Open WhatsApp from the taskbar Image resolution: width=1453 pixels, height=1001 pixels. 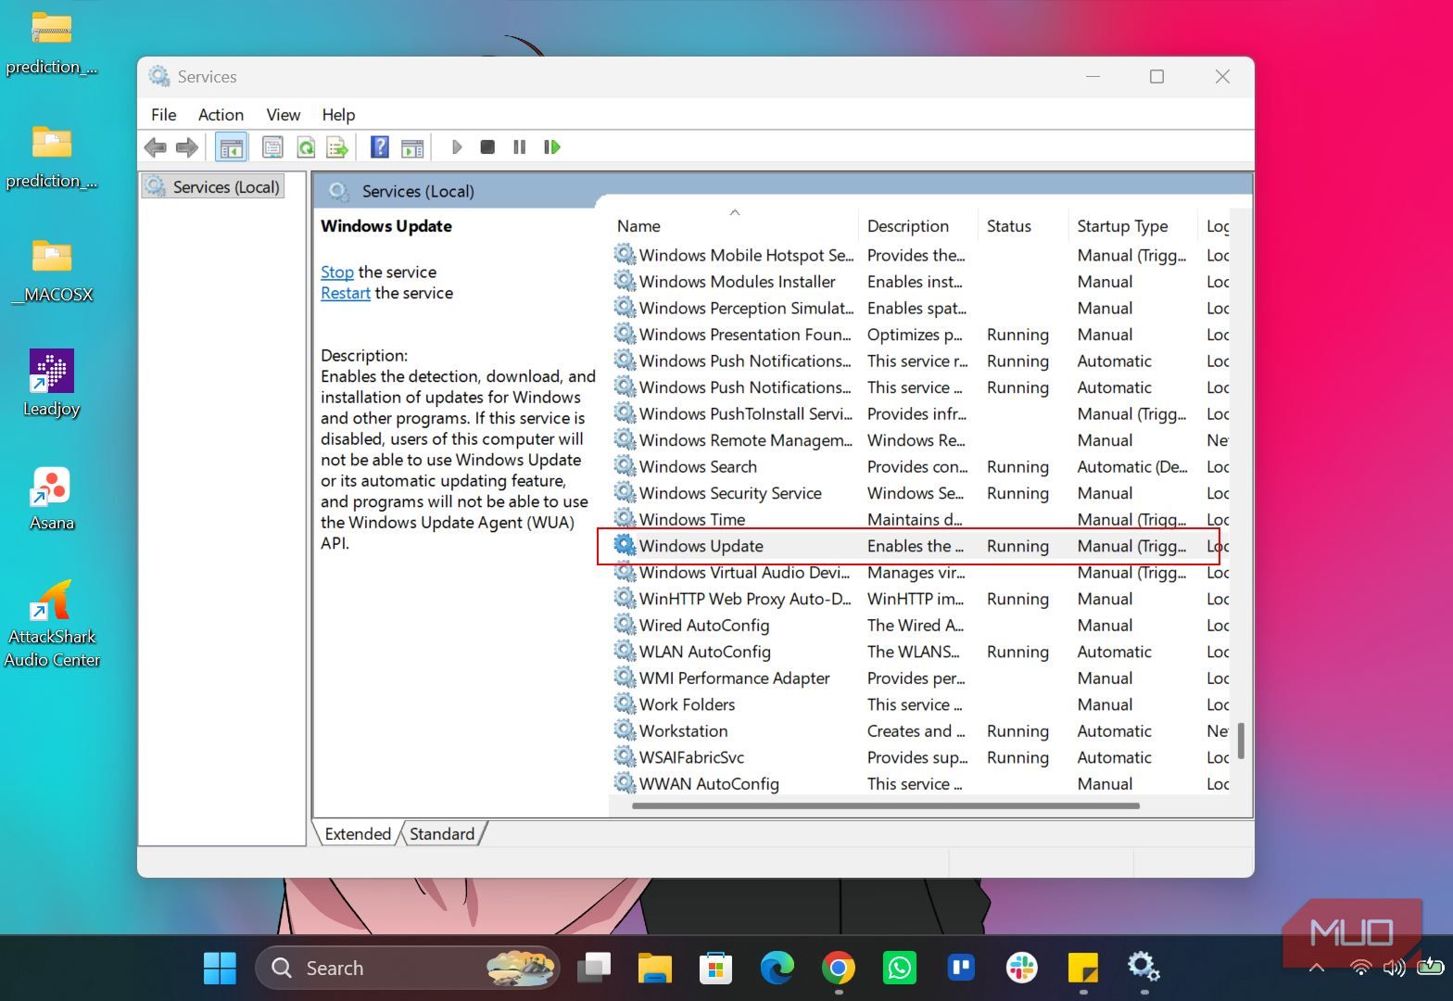point(899,968)
